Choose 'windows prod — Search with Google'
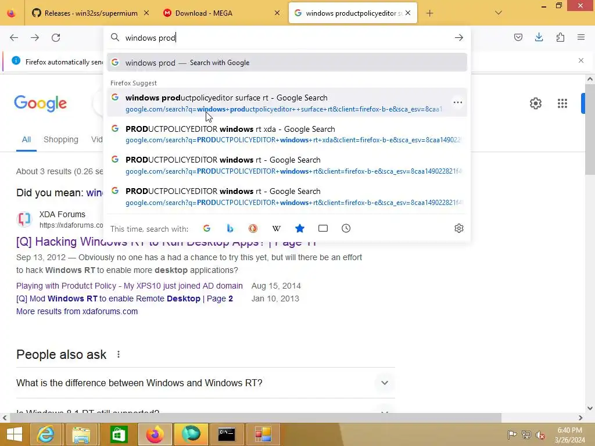595x446 pixels. pyautogui.click(x=287, y=63)
